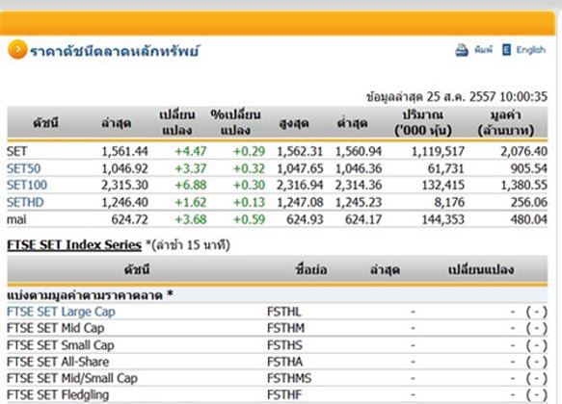Click SETHD last value 1,246.40
The width and height of the screenshot is (562, 404).
pos(124,202)
